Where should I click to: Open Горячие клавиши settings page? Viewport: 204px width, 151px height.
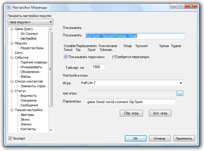click(34, 62)
